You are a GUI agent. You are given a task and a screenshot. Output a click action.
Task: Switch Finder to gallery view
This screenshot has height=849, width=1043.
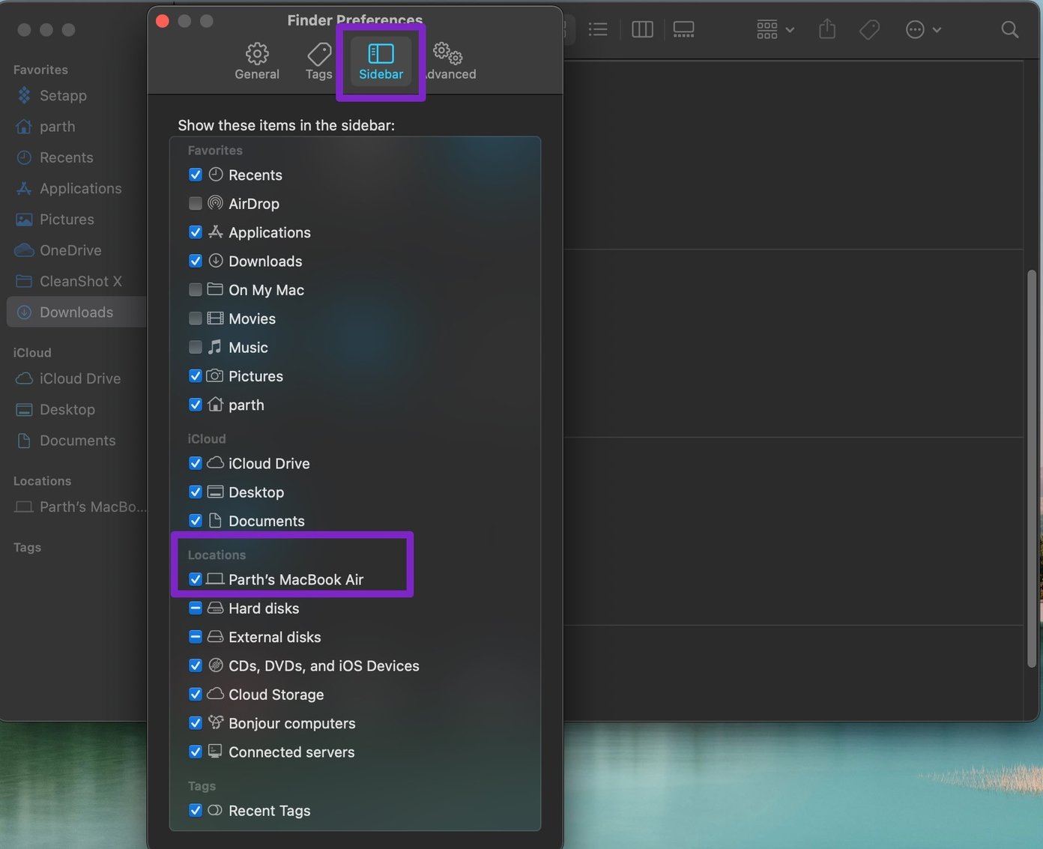(x=683, y=29)
